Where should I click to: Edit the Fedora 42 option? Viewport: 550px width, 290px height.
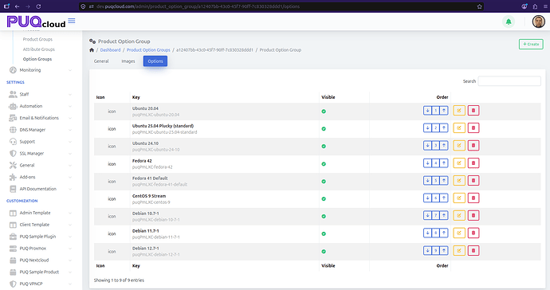[x=459, y=163]
